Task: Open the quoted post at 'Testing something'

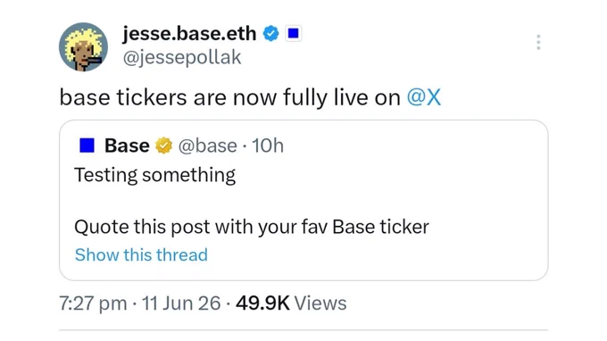Action: (154, 175)
